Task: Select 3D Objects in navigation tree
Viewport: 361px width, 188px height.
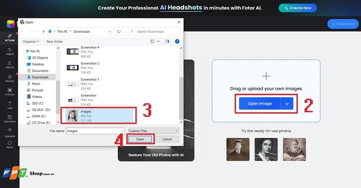Action: [40, 58]
